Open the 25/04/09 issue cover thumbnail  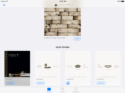tap(48, 64)
